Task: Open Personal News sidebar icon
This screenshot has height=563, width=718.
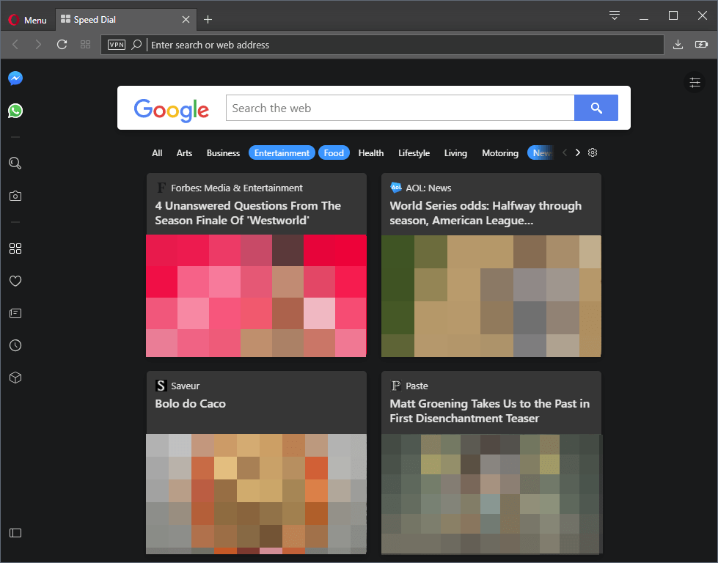Action: pos(15,313)
